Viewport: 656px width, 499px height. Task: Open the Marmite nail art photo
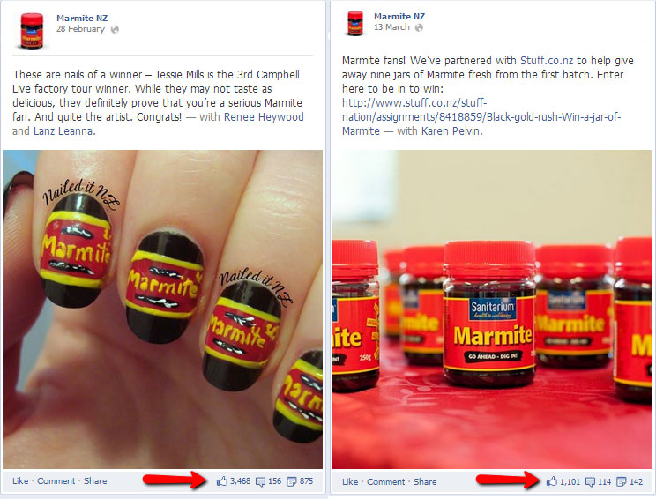click(163, 309)
